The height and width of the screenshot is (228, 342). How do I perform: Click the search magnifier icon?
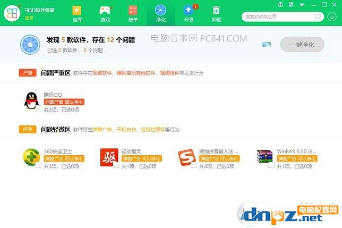pos(318,16)
